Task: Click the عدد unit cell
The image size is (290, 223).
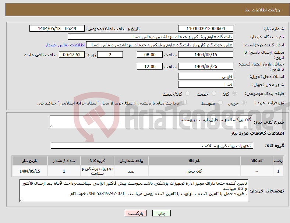Action: tap(131, 171)
